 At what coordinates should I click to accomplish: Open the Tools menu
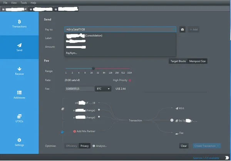tap(23, 3)
